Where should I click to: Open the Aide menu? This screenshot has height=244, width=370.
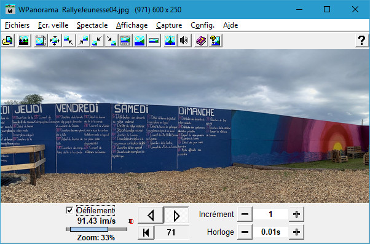coord(230,25)
